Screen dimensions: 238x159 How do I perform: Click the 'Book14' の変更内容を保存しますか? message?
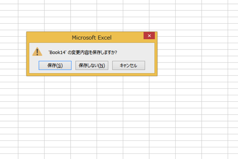point(83,53)
